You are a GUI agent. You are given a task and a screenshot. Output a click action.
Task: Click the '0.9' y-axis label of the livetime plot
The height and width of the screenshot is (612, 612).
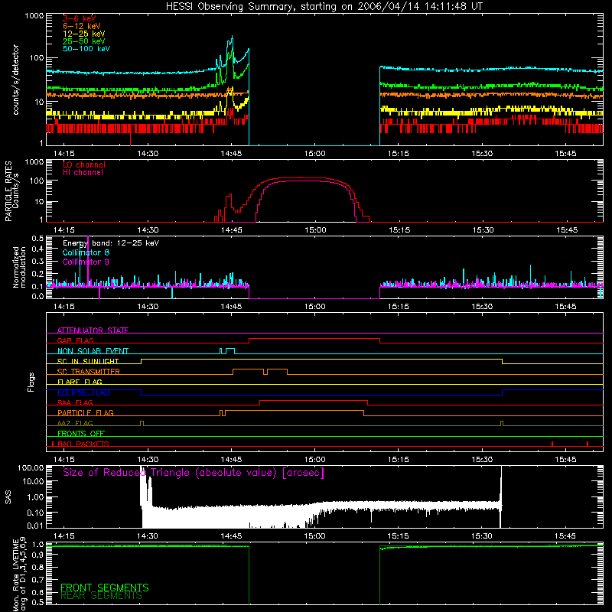pos(37,555)
